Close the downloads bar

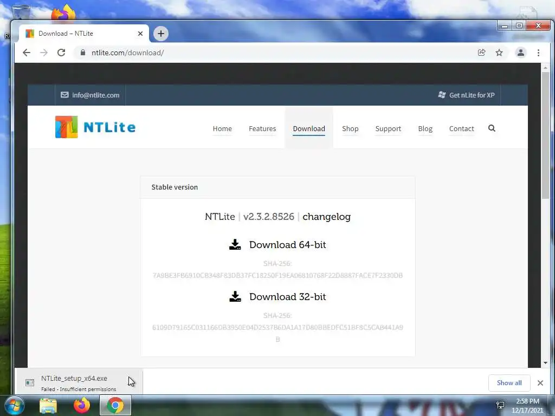pos(540,383)
